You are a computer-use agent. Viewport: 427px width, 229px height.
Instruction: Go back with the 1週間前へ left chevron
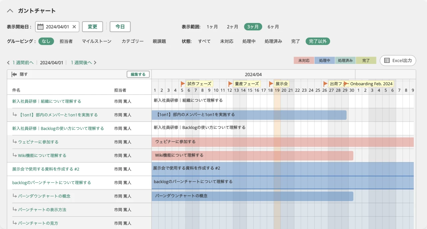coord(8,63)
